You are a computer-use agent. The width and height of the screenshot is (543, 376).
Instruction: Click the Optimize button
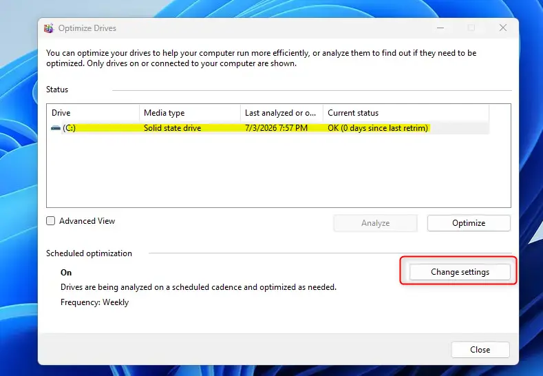469,223
